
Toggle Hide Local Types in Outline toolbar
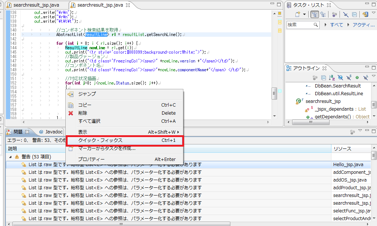coord(366,78)
